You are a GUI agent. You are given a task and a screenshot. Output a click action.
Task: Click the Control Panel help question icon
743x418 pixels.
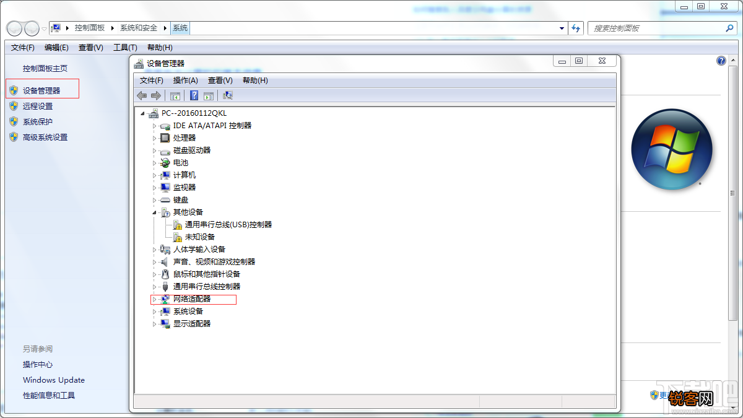pos(721,61)
